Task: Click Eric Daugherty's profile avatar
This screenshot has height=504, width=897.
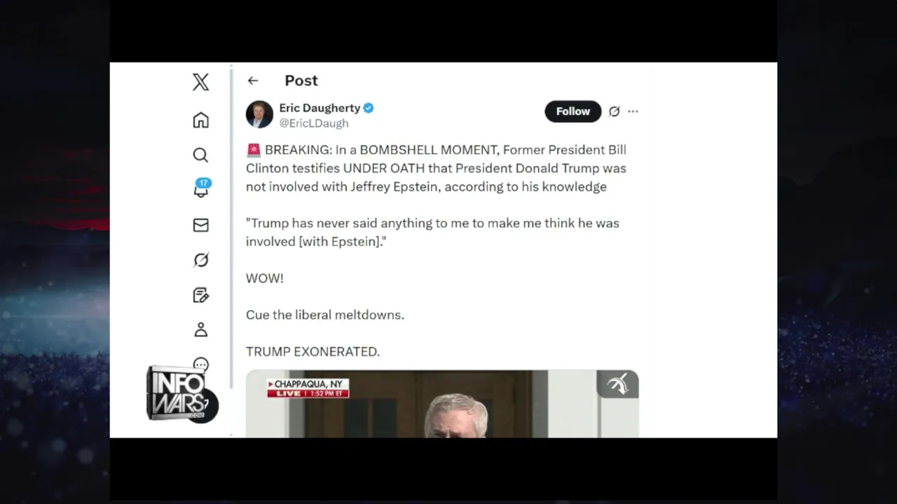Action: 259,114
